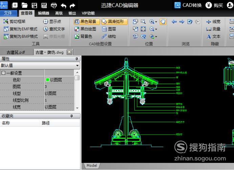The height and width of the screenshot is (170, 234).
Task: Toggle 圆滑弧形 smooth arcs
Action: pos(114,22)
